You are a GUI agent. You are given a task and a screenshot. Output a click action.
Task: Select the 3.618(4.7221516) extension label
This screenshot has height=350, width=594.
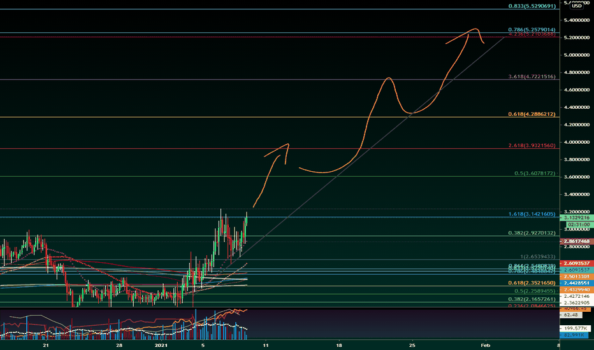click(532, 76)
